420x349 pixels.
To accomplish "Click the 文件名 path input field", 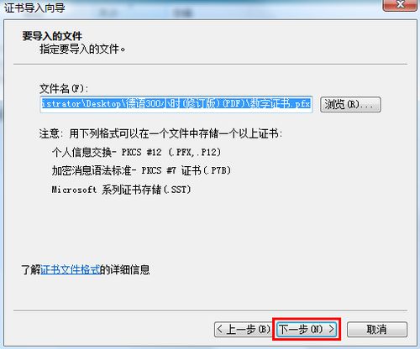I will pyautogui.click(x=176, y=104).
